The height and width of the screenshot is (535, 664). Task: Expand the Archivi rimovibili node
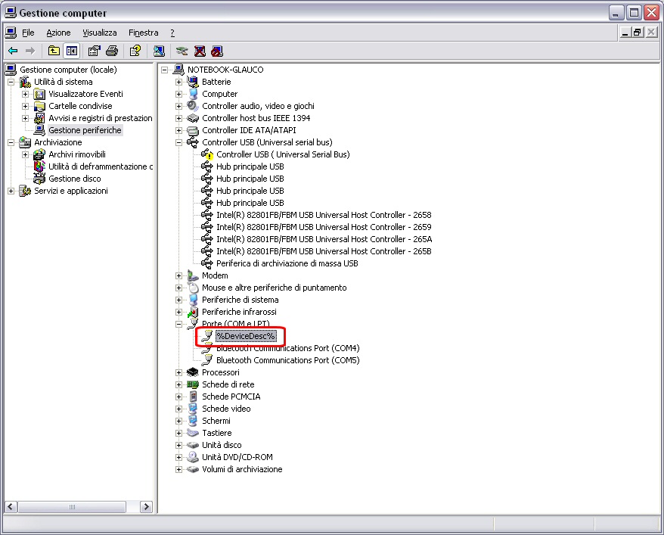point(26,154)
